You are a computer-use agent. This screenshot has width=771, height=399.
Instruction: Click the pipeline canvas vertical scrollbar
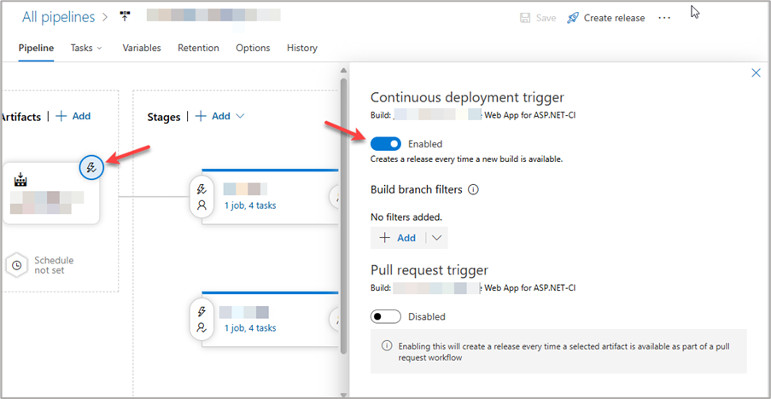343,213
